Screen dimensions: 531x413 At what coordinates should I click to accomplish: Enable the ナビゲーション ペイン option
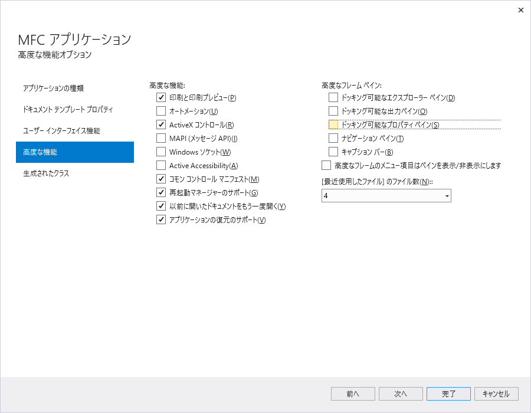(x=333, y=138)
